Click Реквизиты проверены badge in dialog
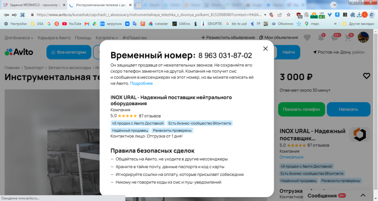Screen dimensions: 378x201 [x=172, y=130]
